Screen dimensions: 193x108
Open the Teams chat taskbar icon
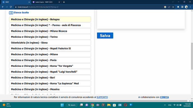(x=87, y=105)
